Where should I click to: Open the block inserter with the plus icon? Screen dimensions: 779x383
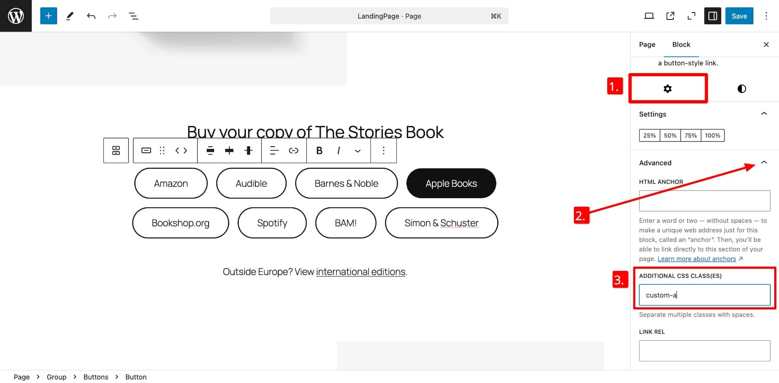(x=48, y=16)
